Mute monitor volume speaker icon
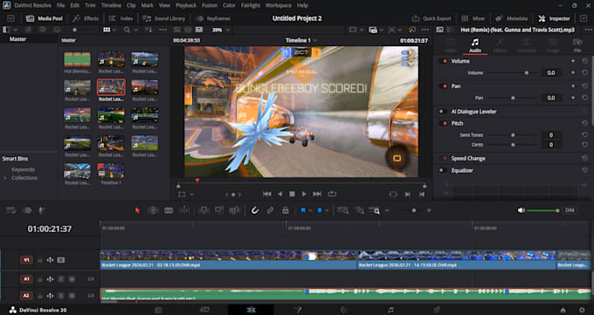Screen dimensions: 594x315 [x=521, y=210]
